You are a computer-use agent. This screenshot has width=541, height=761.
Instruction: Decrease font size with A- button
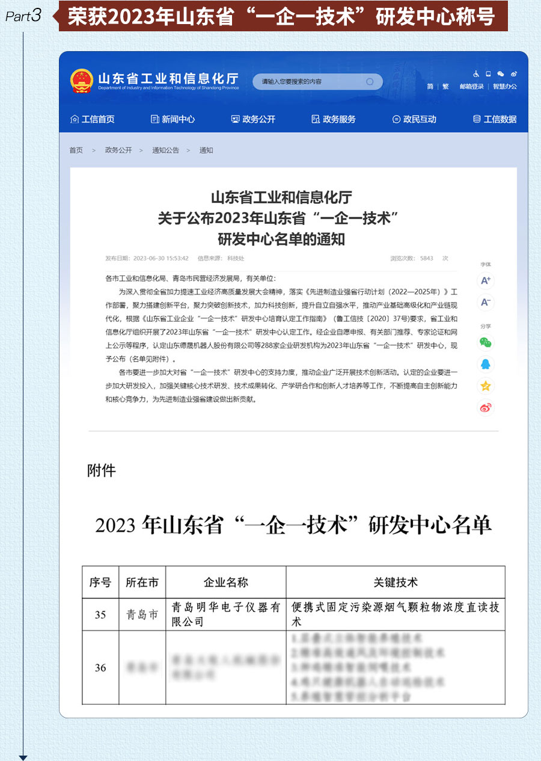[x=485, y=302]
